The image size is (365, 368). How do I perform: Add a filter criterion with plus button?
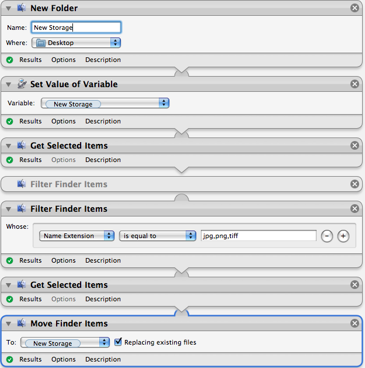click(343, 236)
